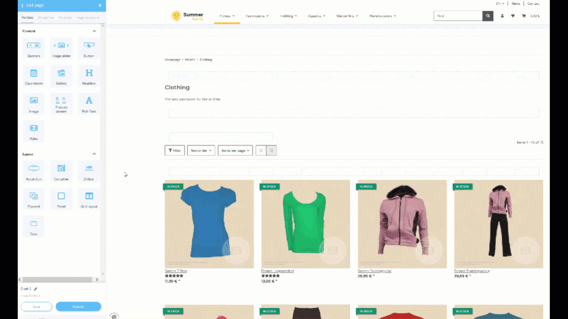Collapse the Content section
Viewport: 568px width, 319px height.
coord(94,31)
